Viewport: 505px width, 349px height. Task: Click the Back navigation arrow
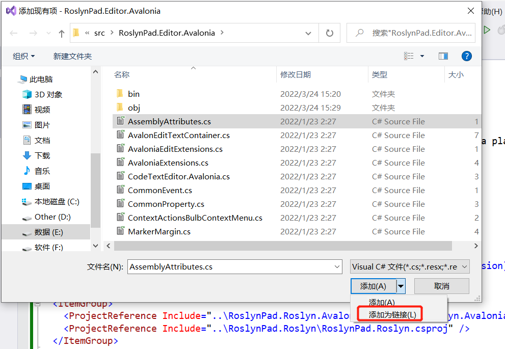pos(14,33)
